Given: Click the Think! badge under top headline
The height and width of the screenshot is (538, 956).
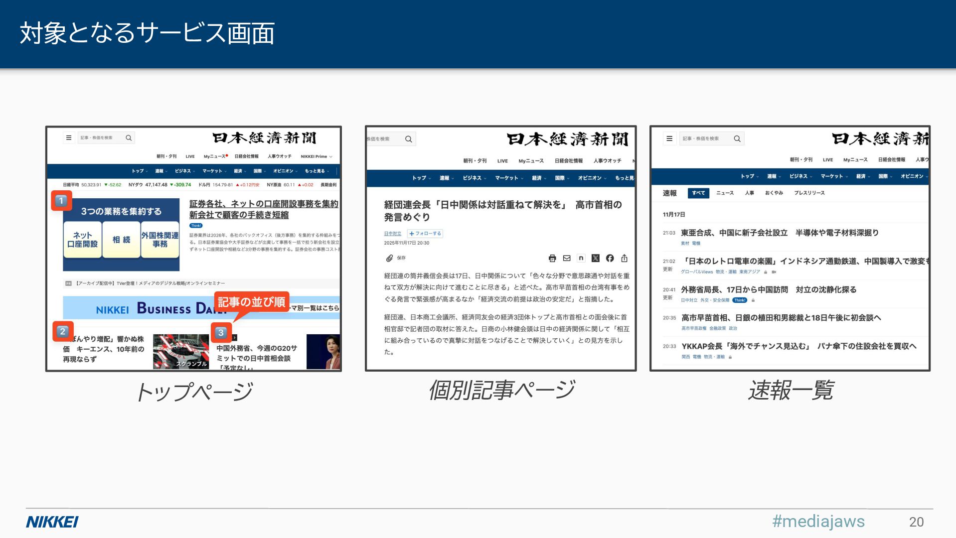Looking at the screenshot, I should click(x=196, y=226).
